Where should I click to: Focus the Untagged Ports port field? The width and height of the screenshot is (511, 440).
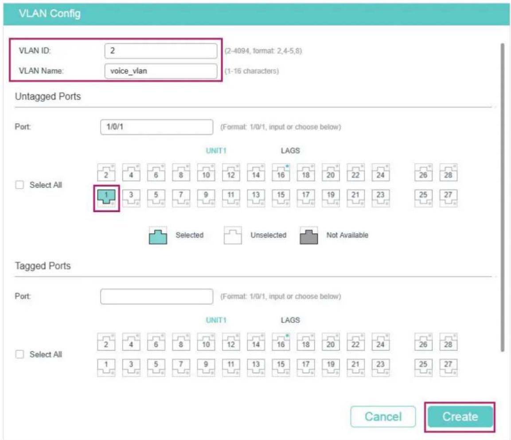[157, 127]
